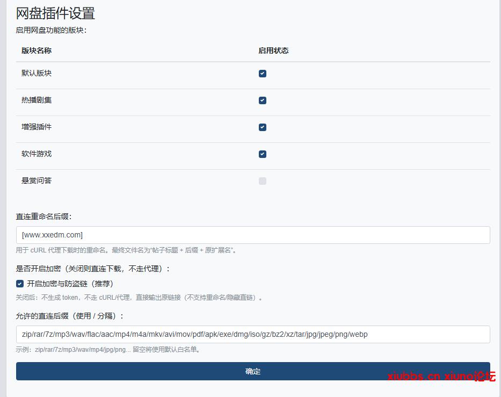Image resolution: width=501 pixels, height=397 pixels.
Task: Toggle 开启加密与防盗链（推荐）checkbox
Action: click(19, 284)
